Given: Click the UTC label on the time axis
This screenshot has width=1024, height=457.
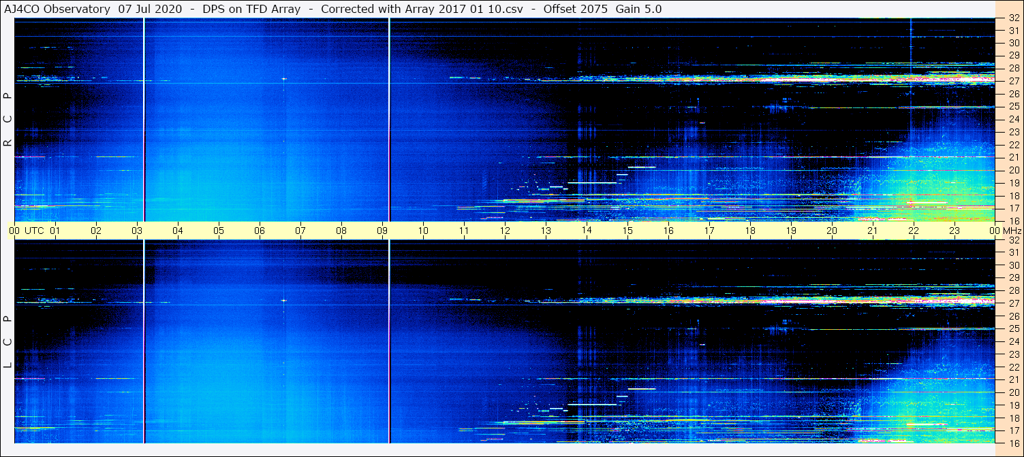Looking at the screenshot, I should point(34,231).
